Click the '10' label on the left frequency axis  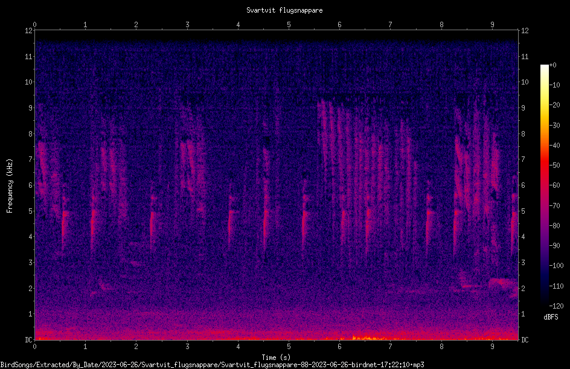28,82
